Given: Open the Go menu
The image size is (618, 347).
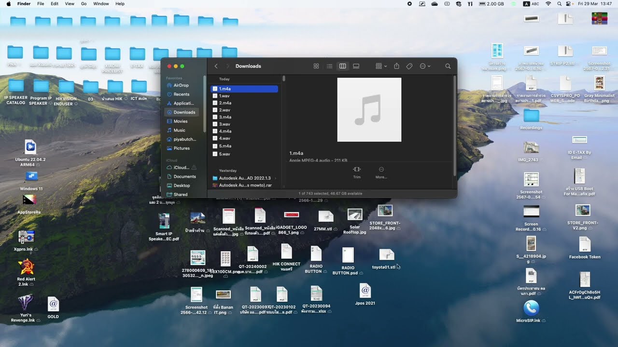Looking at the screenshot, I should 84,4.
